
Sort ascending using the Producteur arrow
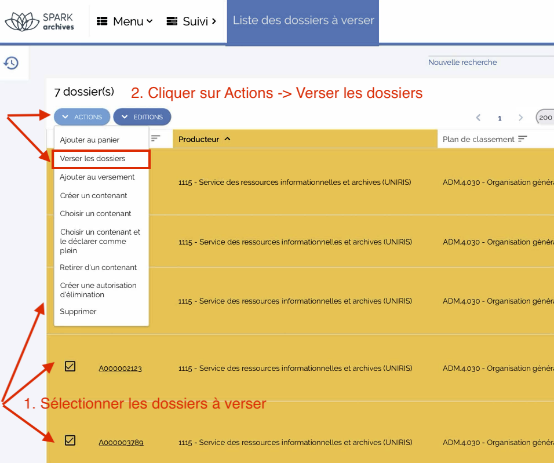(227, 139)
